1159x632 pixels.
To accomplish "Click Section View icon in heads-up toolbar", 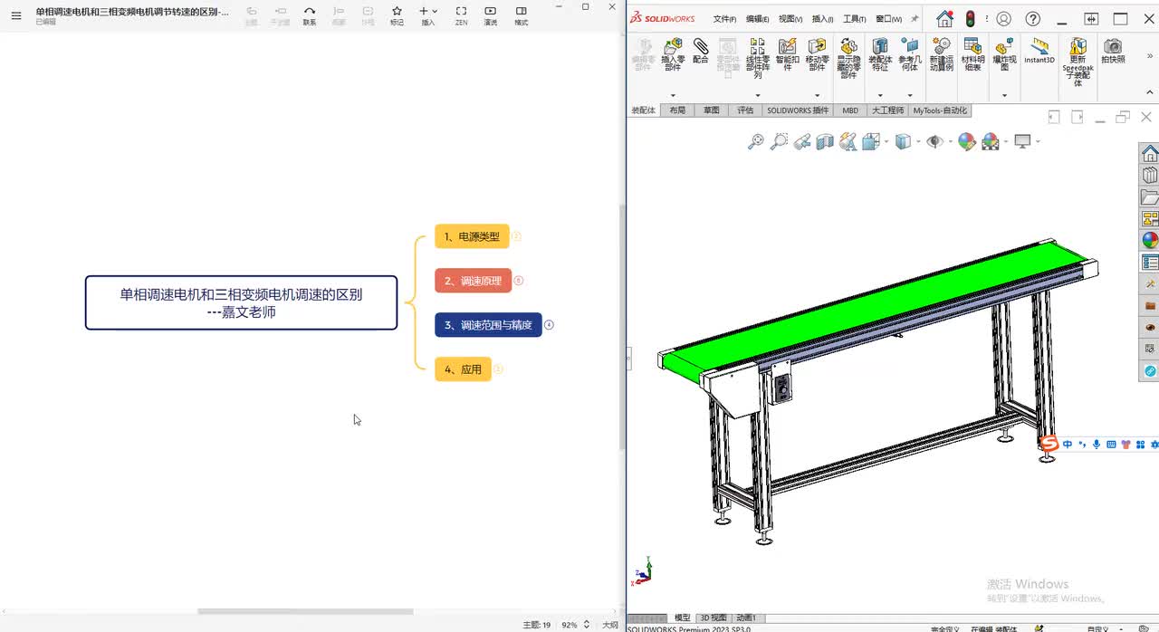I will click(825, 141).
